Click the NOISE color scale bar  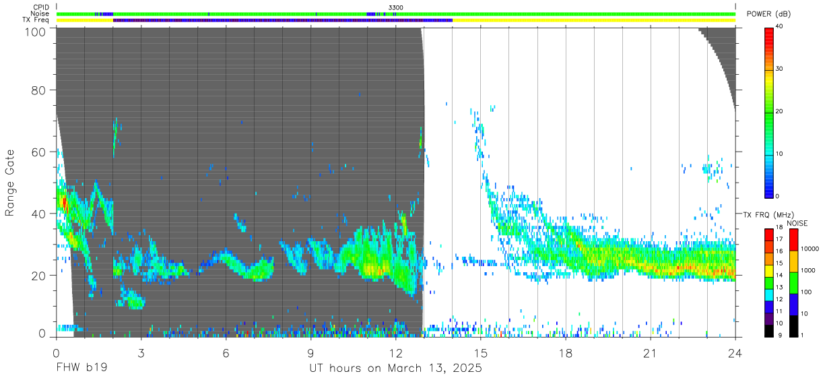[794, 282]
